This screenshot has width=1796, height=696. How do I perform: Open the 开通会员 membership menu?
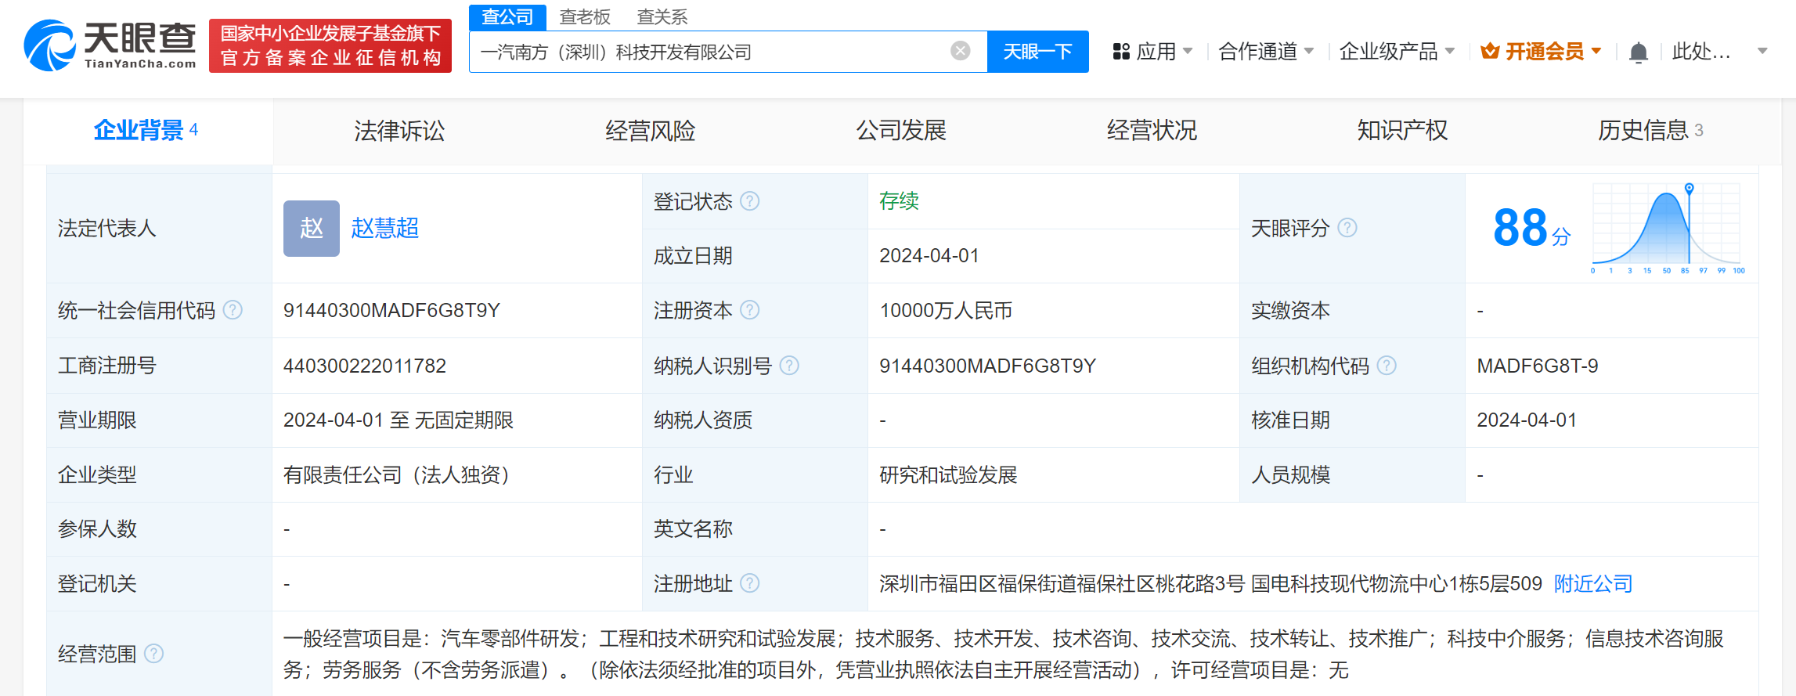point(1541,52)
